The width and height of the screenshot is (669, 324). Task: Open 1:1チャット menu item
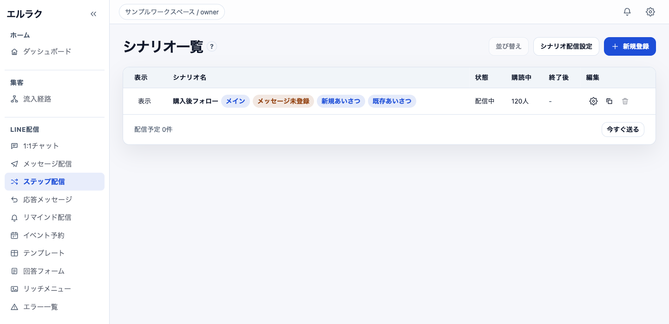point(54,146)
